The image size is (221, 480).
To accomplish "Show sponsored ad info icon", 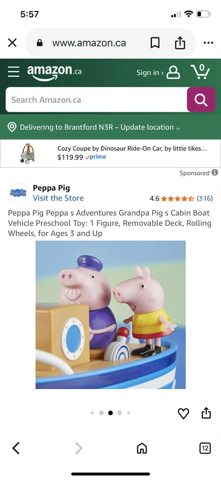I will point(215,173).
